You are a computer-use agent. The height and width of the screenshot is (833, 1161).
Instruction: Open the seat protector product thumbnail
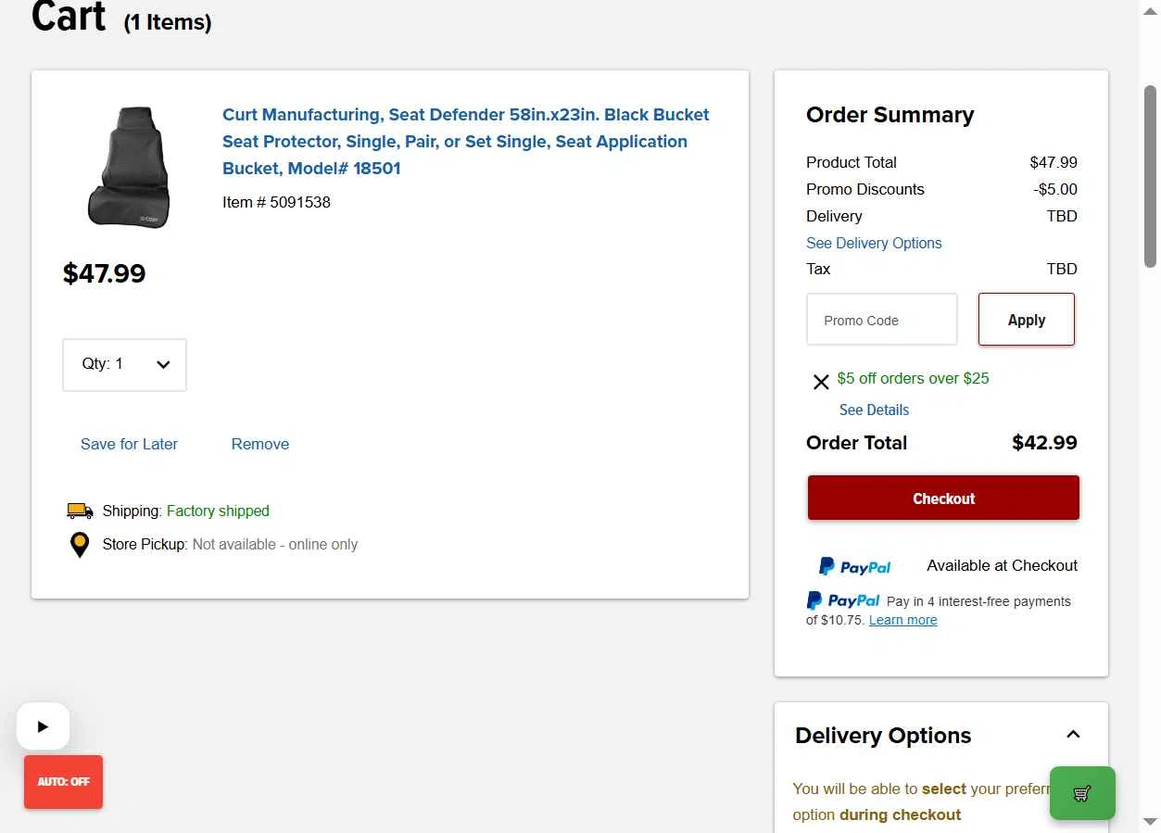click(129, 168)
